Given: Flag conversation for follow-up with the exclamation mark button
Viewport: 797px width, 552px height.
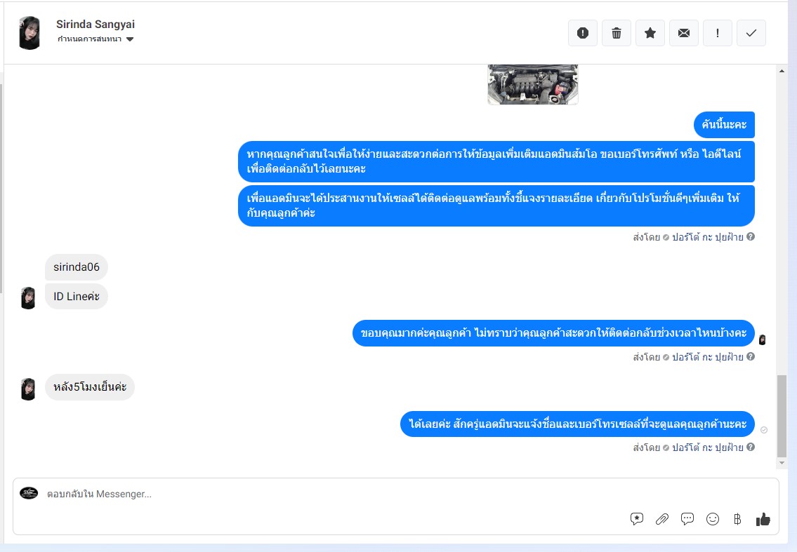Looking at the screenshot, I should (x=717, y=33).
